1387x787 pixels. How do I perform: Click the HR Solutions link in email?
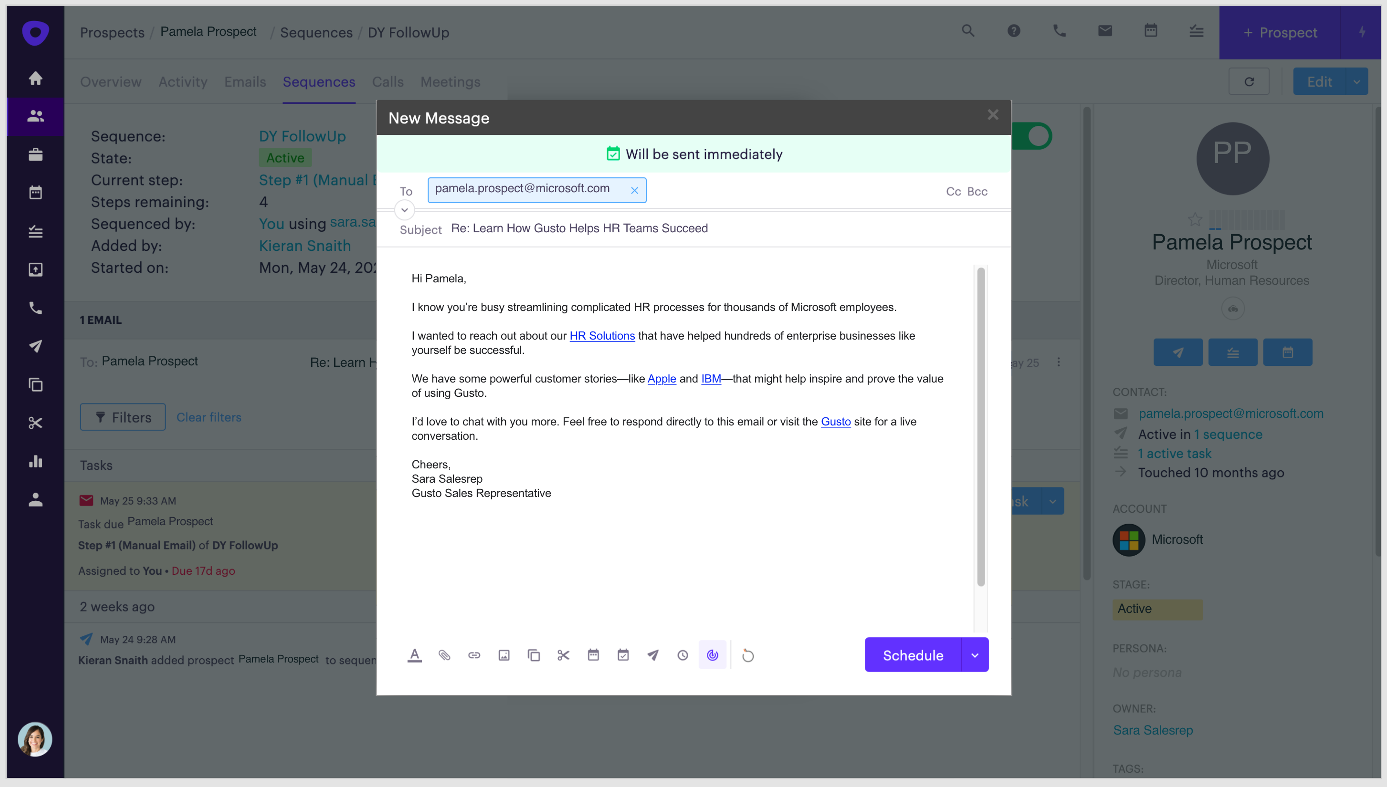tap(602, 336)
